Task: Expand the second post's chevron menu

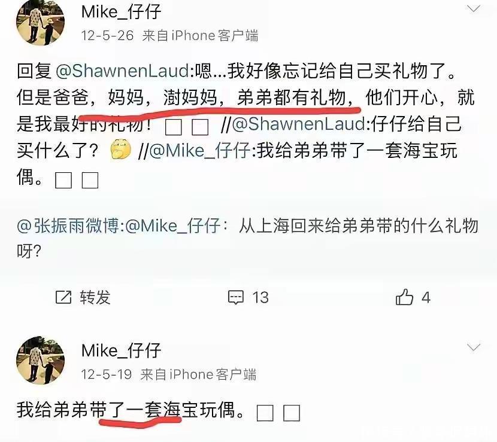Action: pos(474,347)
